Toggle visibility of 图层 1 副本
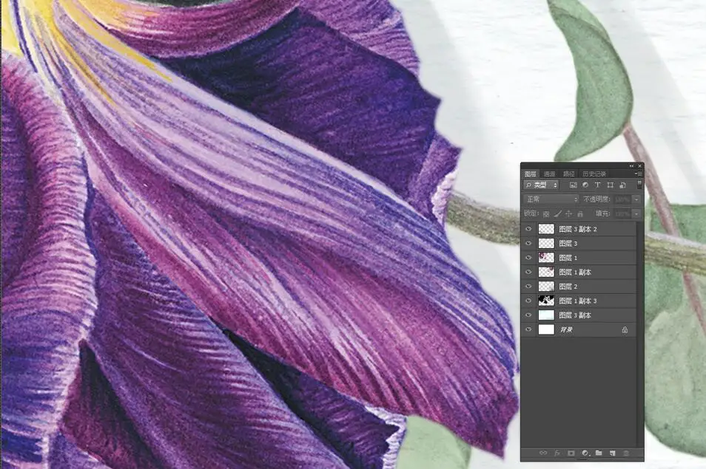This screenshot has width=706, height=469. click(528, 273)
